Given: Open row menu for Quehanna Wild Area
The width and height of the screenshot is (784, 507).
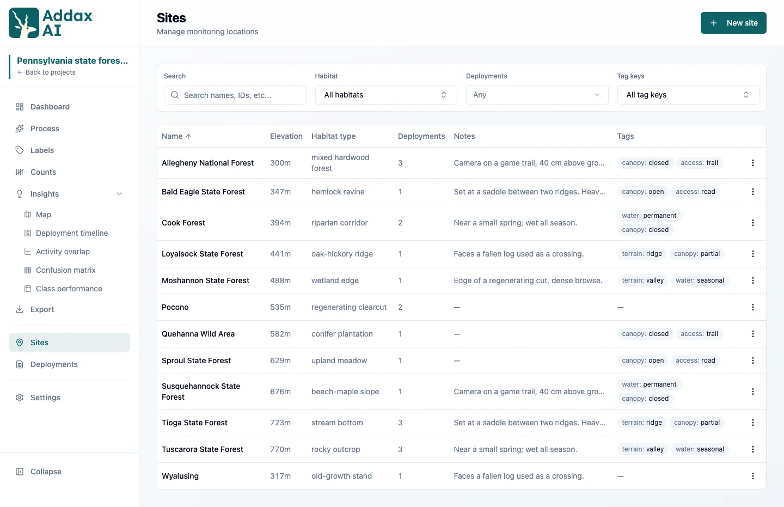Looking at the screenshot, I should 753,334.
